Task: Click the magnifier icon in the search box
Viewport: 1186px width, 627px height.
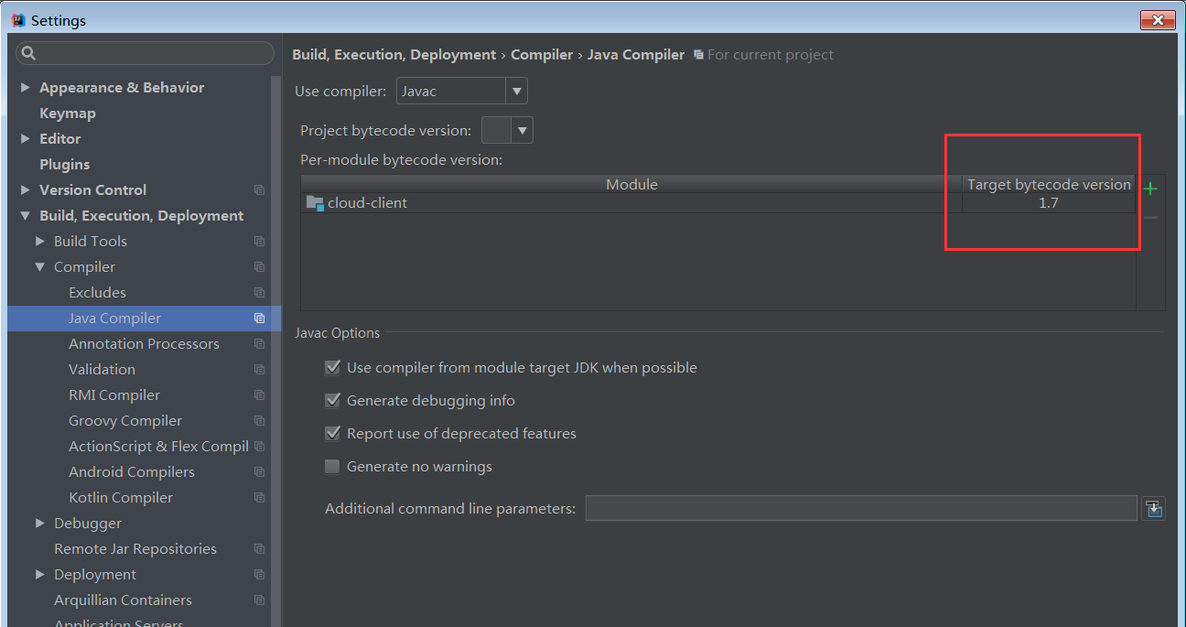Action: click(x=27, y=53)
